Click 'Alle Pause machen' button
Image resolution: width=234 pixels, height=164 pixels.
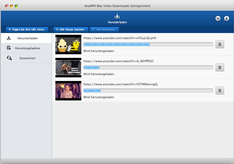click(x=71, y=29)
